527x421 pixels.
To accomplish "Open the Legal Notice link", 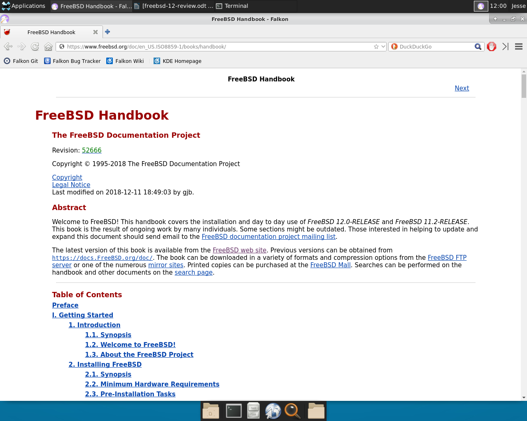I will pyautogui.click(x=71, y=185).
